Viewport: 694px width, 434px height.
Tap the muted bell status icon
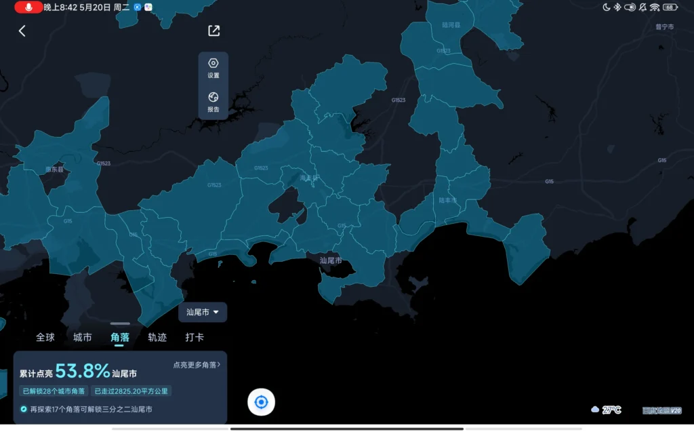pyautogui.click(x=642, y=7)
